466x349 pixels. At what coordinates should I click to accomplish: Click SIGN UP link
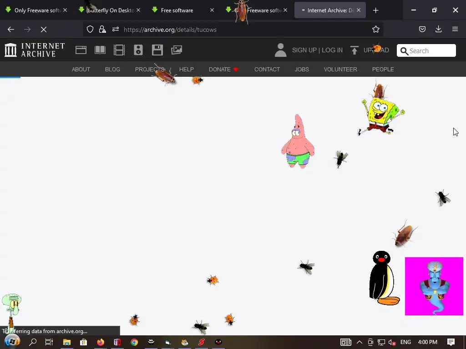[x=304, y=50]
